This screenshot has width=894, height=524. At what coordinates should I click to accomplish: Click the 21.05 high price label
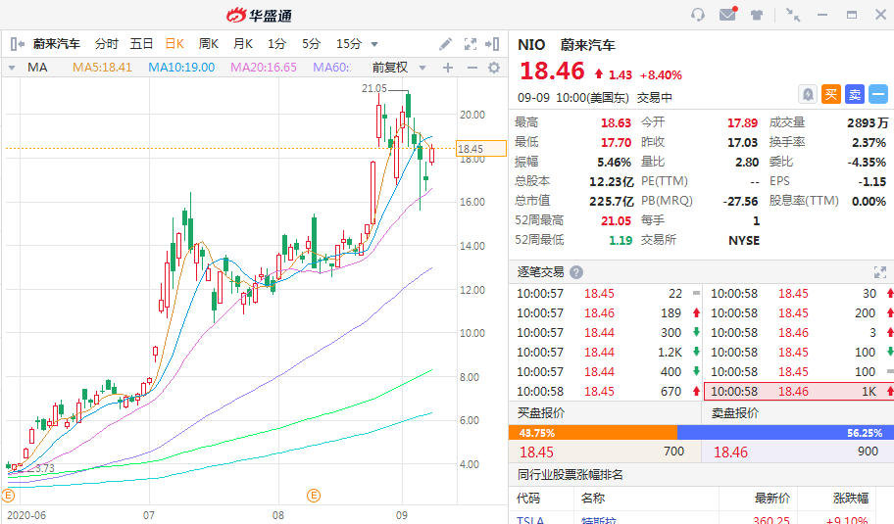pyautogui.click(x=374, y=88)
